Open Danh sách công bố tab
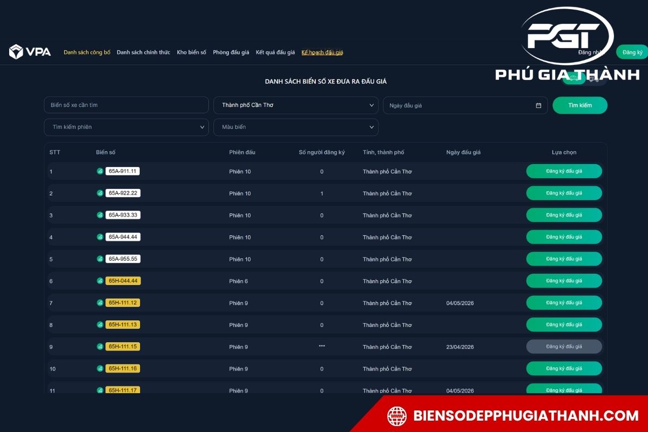Screen dimensions: 648x432 (x=87, y=52)
